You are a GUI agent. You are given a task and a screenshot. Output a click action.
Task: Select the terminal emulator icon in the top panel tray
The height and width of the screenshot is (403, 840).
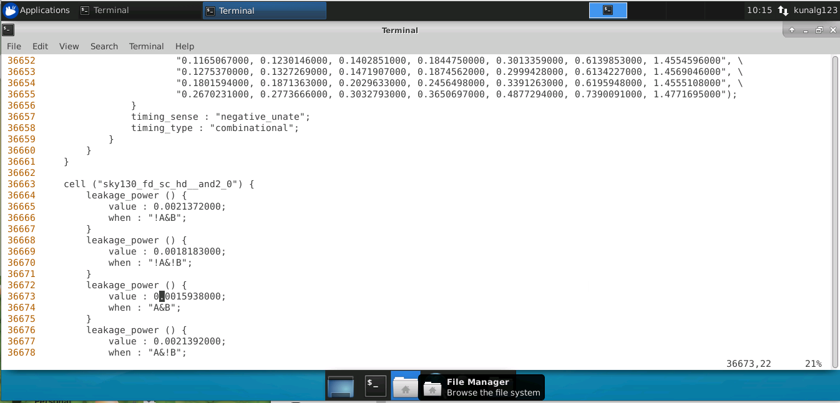pyautogui.click(x=607, y=9)
